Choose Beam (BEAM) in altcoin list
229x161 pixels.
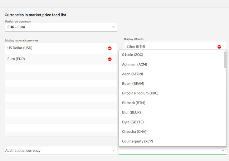(x=171, y=84)
